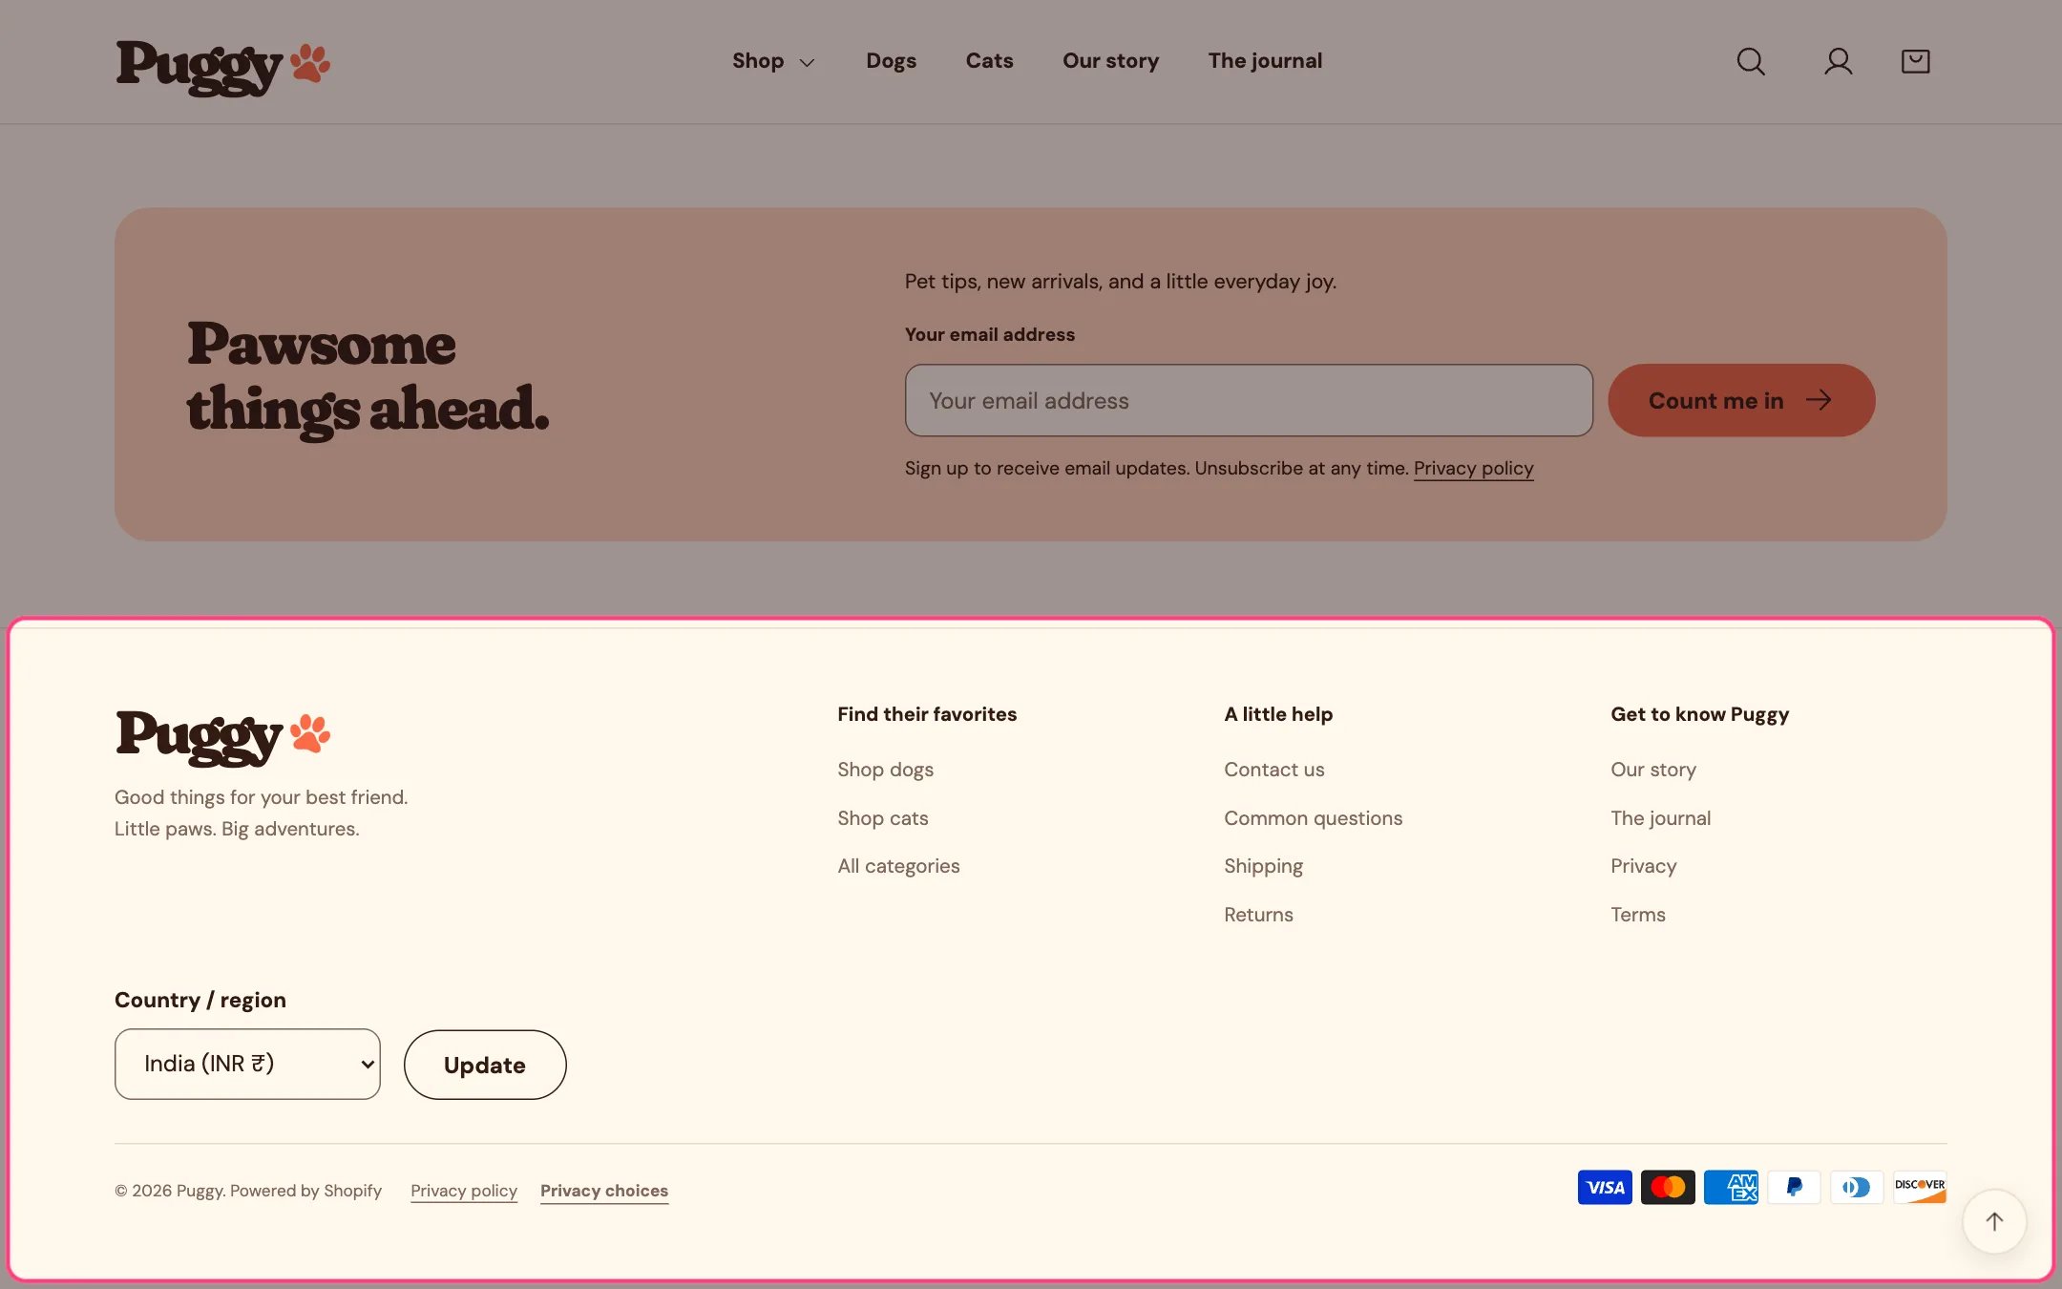Screen dimensions: 2062x1289
Task: Open Returns footer link
Action: tap(1258, 915)
